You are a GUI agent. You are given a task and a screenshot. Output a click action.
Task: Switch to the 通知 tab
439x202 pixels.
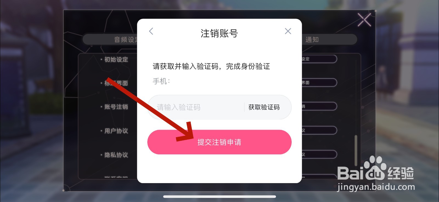tap(312, 40)
